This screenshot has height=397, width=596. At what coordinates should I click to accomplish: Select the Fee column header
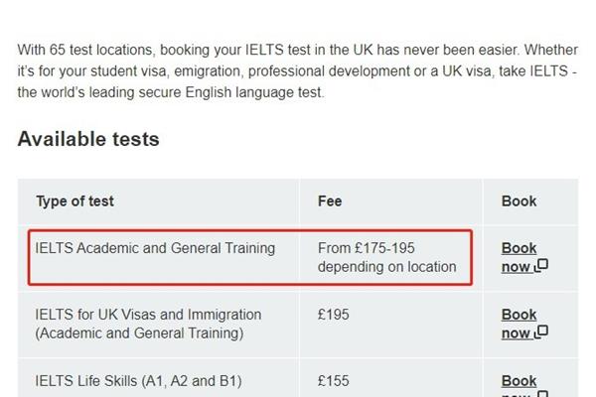(330, 201)
